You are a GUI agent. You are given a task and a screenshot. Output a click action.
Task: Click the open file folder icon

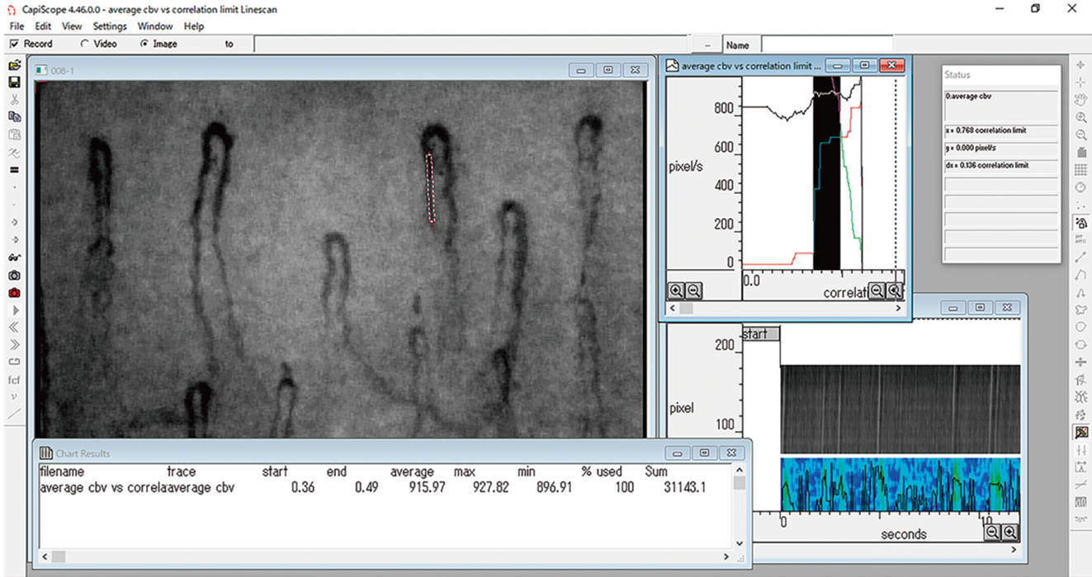click(x=14, y=65)
